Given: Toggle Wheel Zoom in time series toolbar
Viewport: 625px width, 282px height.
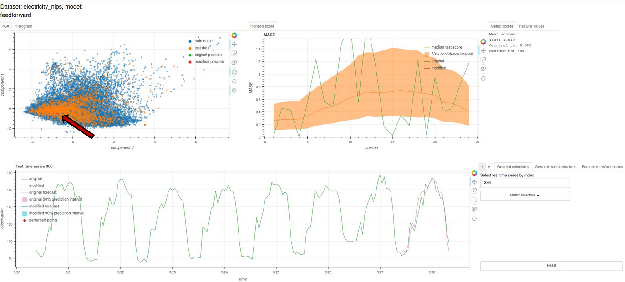Looking at the screenshot, I should coord(474,209).
